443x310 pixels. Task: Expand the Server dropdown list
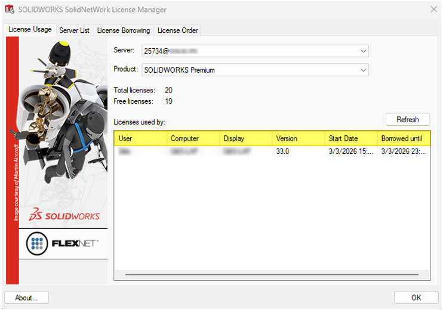pyautogui.click(x=364, y=51)
